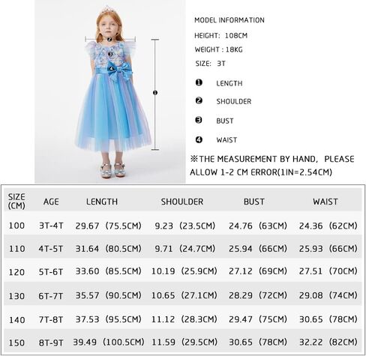The image size is (366, 356).
Task: Click the BUST legend label
Action: coord(225,121)
